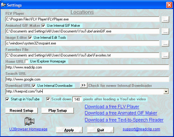Viewport: 174px width, 137px height.
Task: Click the Apply button
Action: 69,130
